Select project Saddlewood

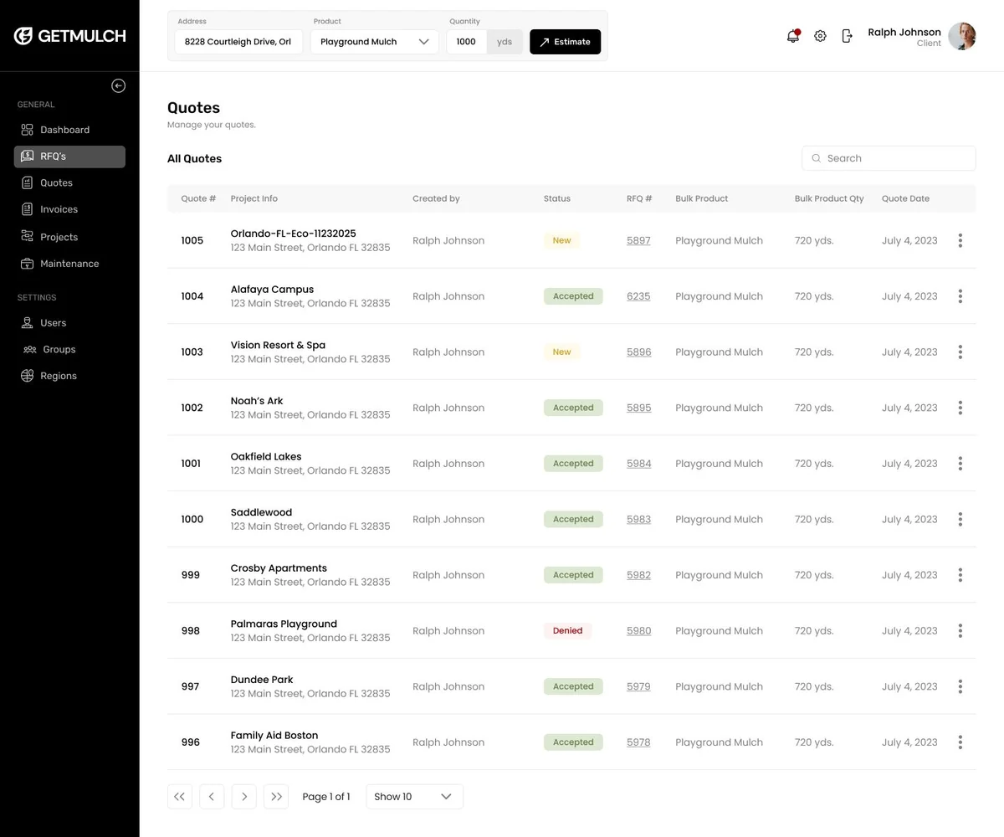[x=261, y=512]
